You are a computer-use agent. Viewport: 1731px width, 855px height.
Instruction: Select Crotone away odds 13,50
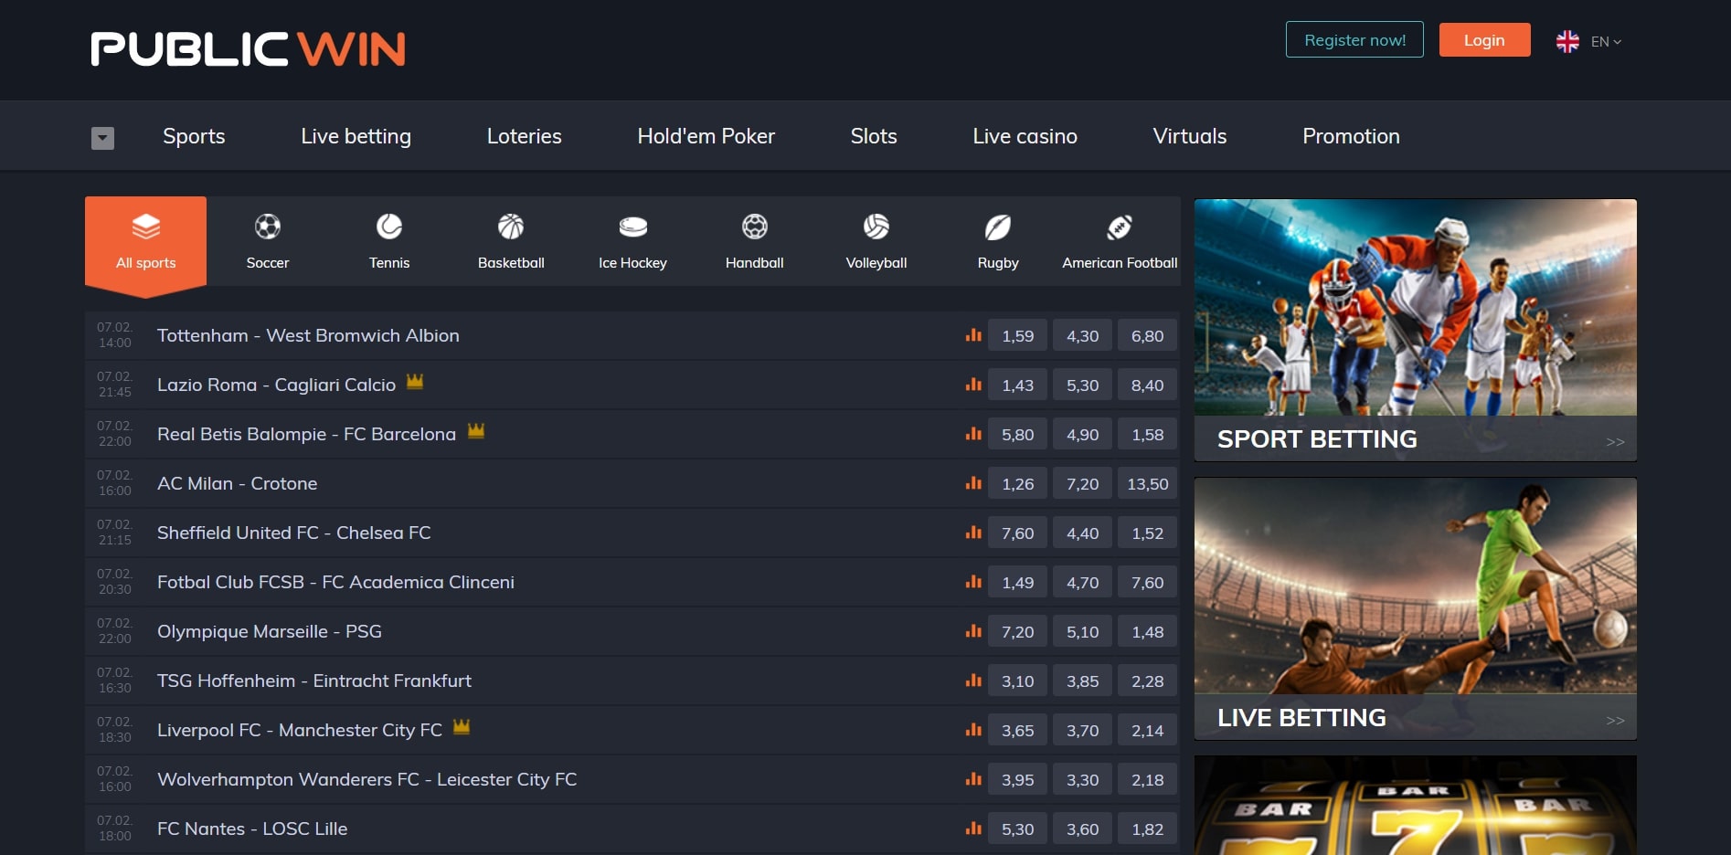(x=1147, y=483)
